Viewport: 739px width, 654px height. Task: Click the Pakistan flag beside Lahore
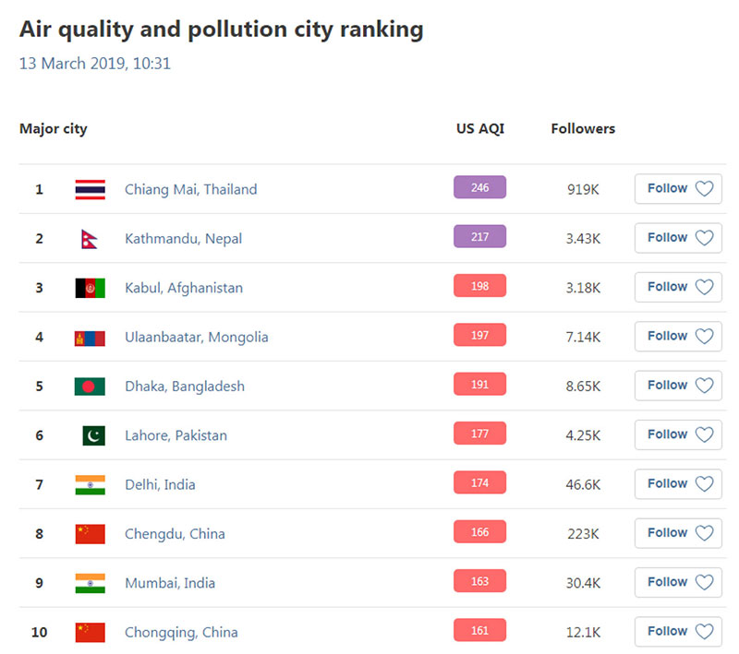point(93,435)
